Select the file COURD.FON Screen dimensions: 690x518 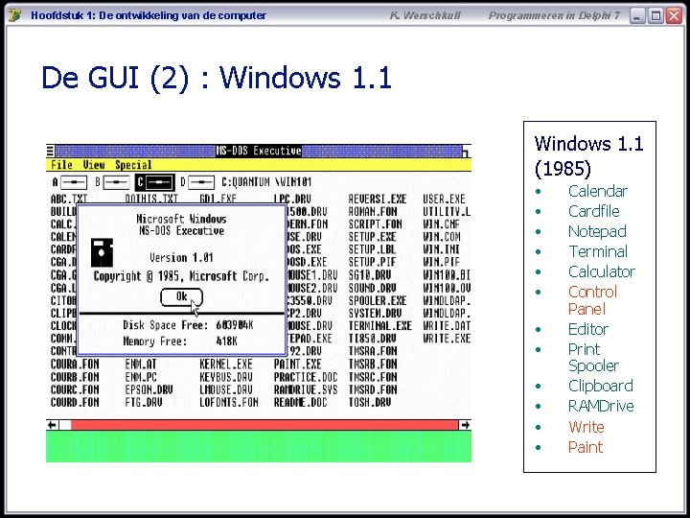[x=75, y=403]
